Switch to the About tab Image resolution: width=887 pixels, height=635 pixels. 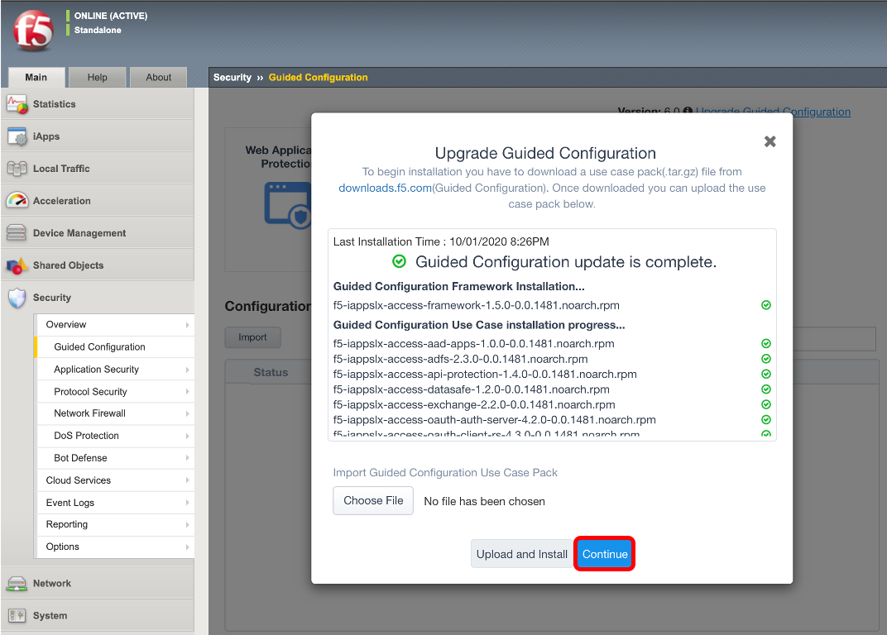(158, 78)
